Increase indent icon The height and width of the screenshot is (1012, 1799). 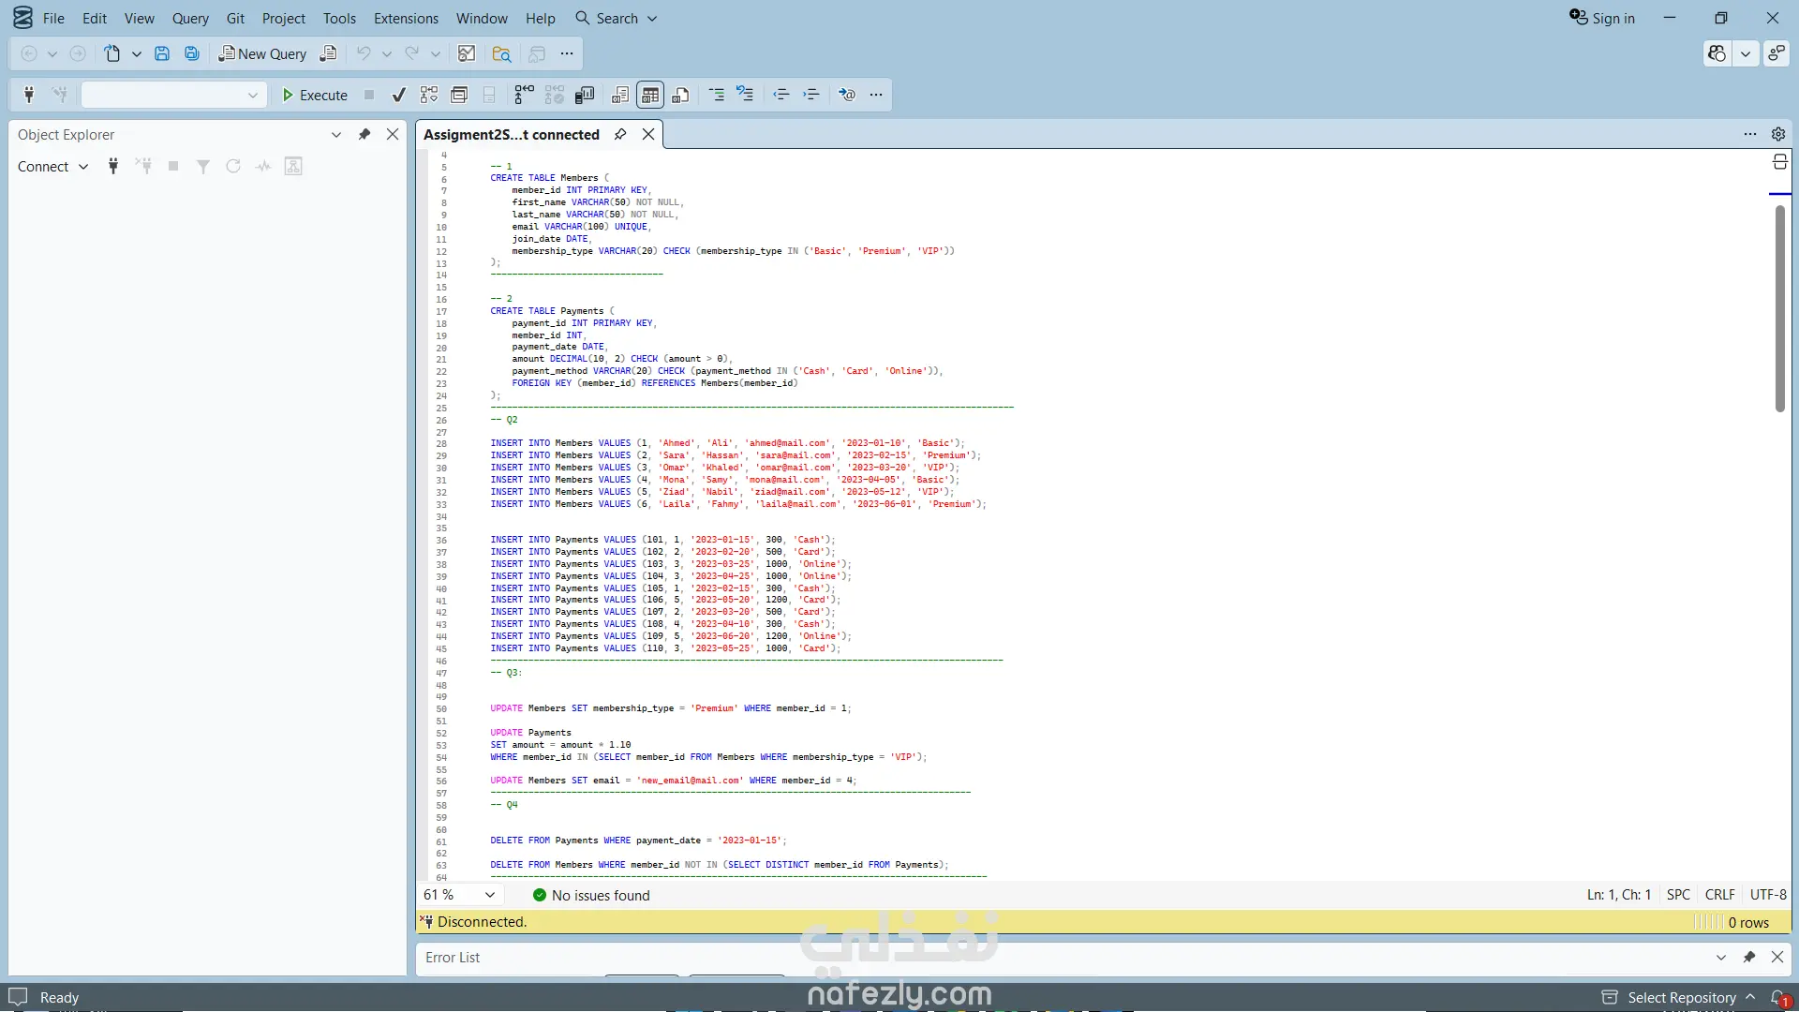[x=811, y=95]
